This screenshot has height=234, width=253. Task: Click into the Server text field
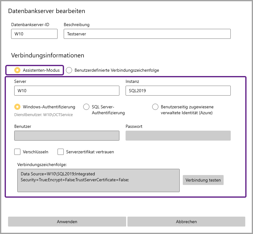pyautogui.click(x=66, y=91)
